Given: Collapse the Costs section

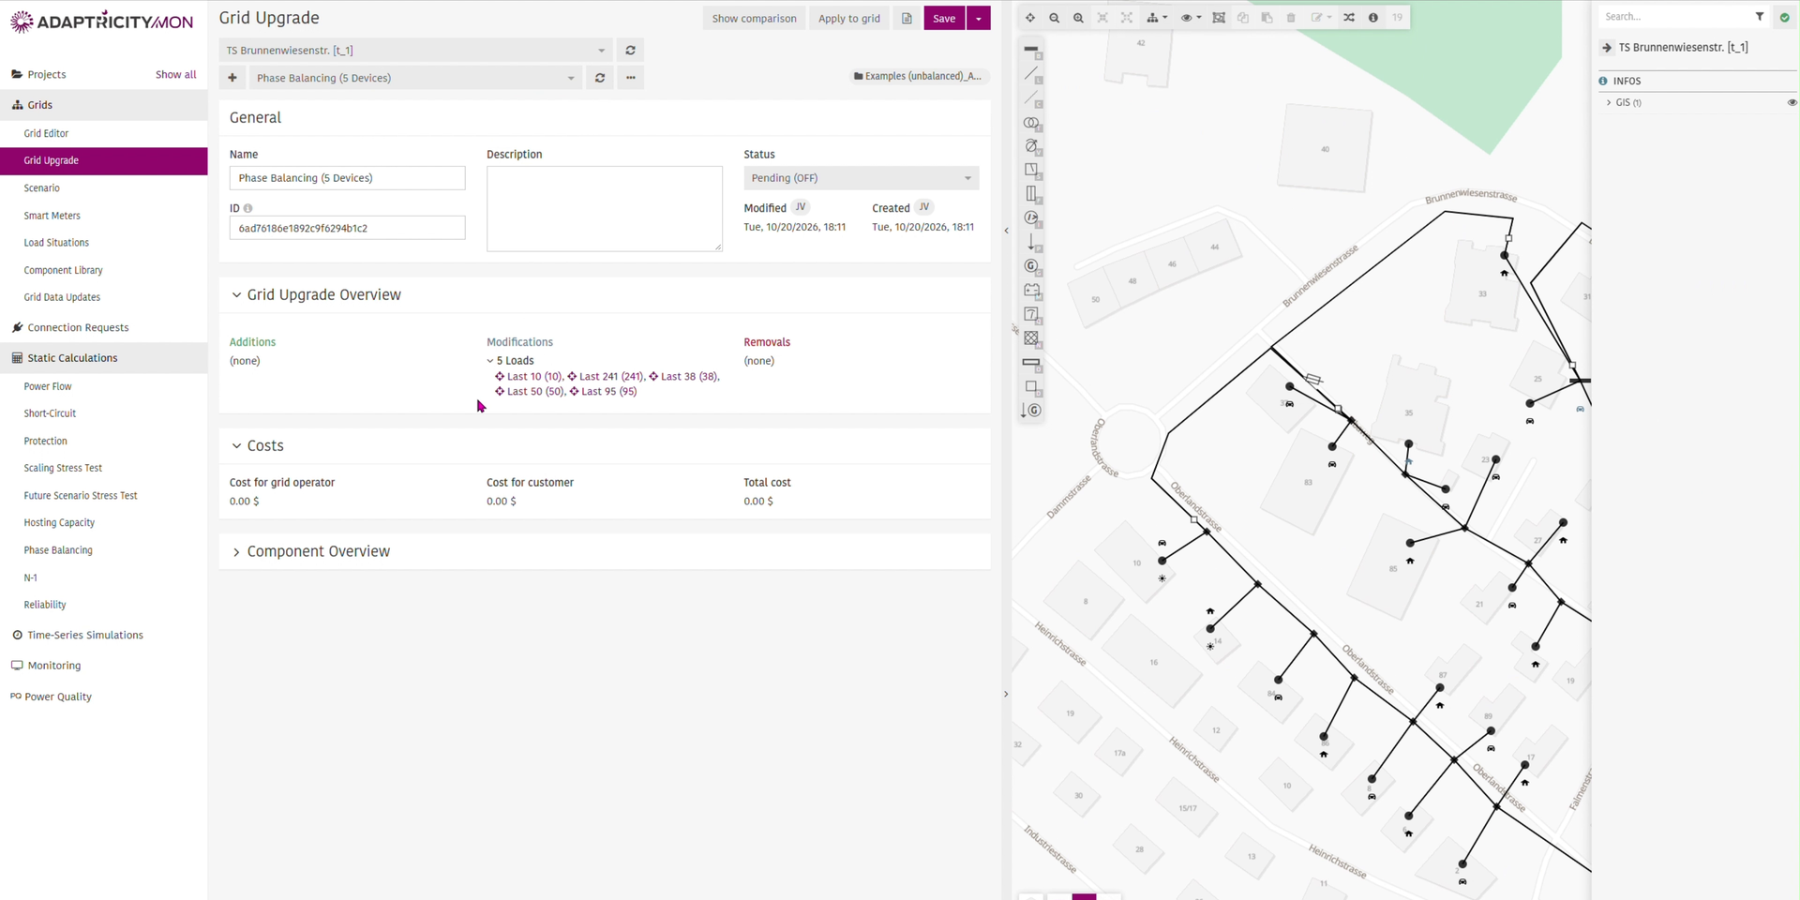Looking at the screenshot, I should point(236,446).
